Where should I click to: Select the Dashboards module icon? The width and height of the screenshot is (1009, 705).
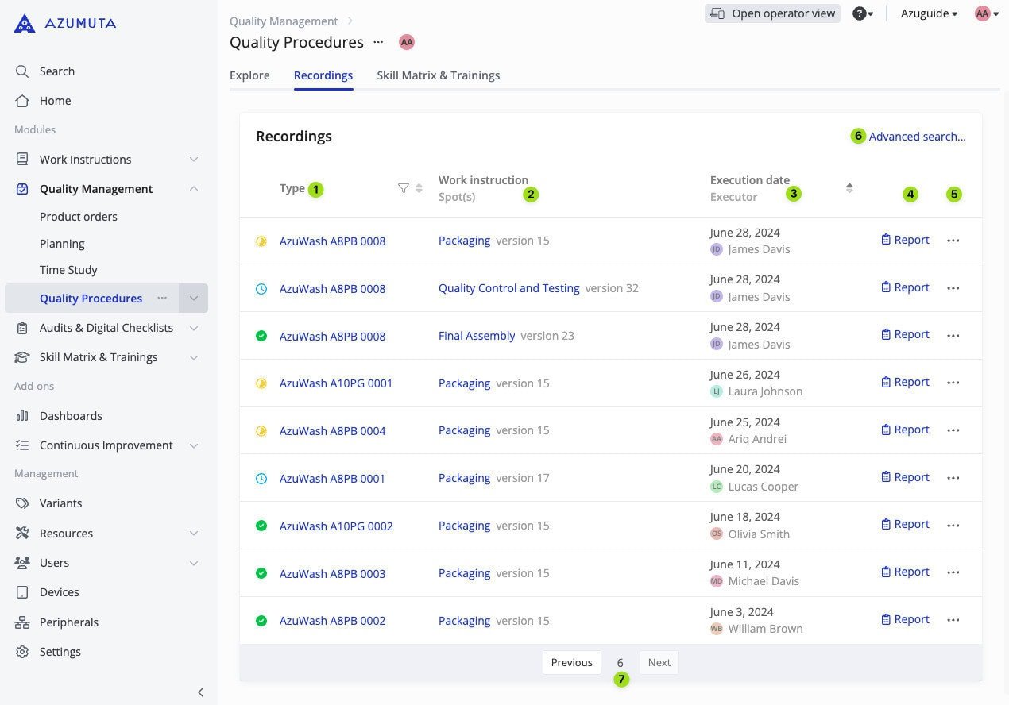pyautogui.click(x=22, y=415)
